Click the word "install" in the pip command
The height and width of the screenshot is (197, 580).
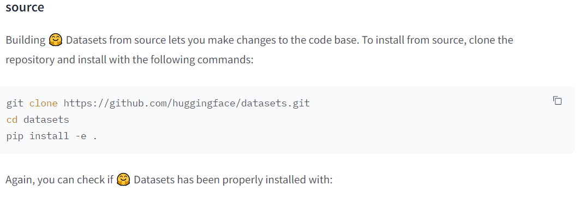click(x=49, y=136)
